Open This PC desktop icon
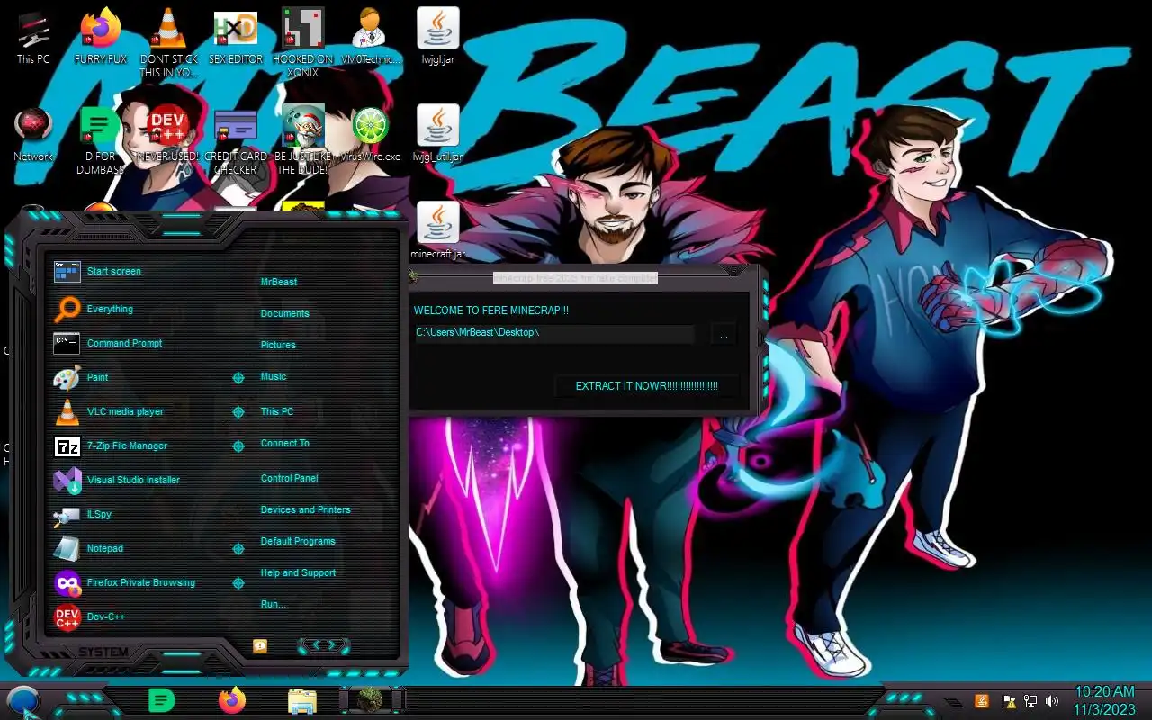1152x720 pixels. pos(33,38)
